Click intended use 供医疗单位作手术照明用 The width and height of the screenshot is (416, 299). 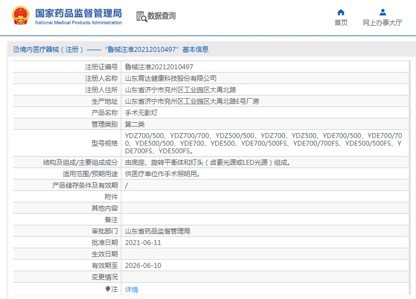[162, 174]
